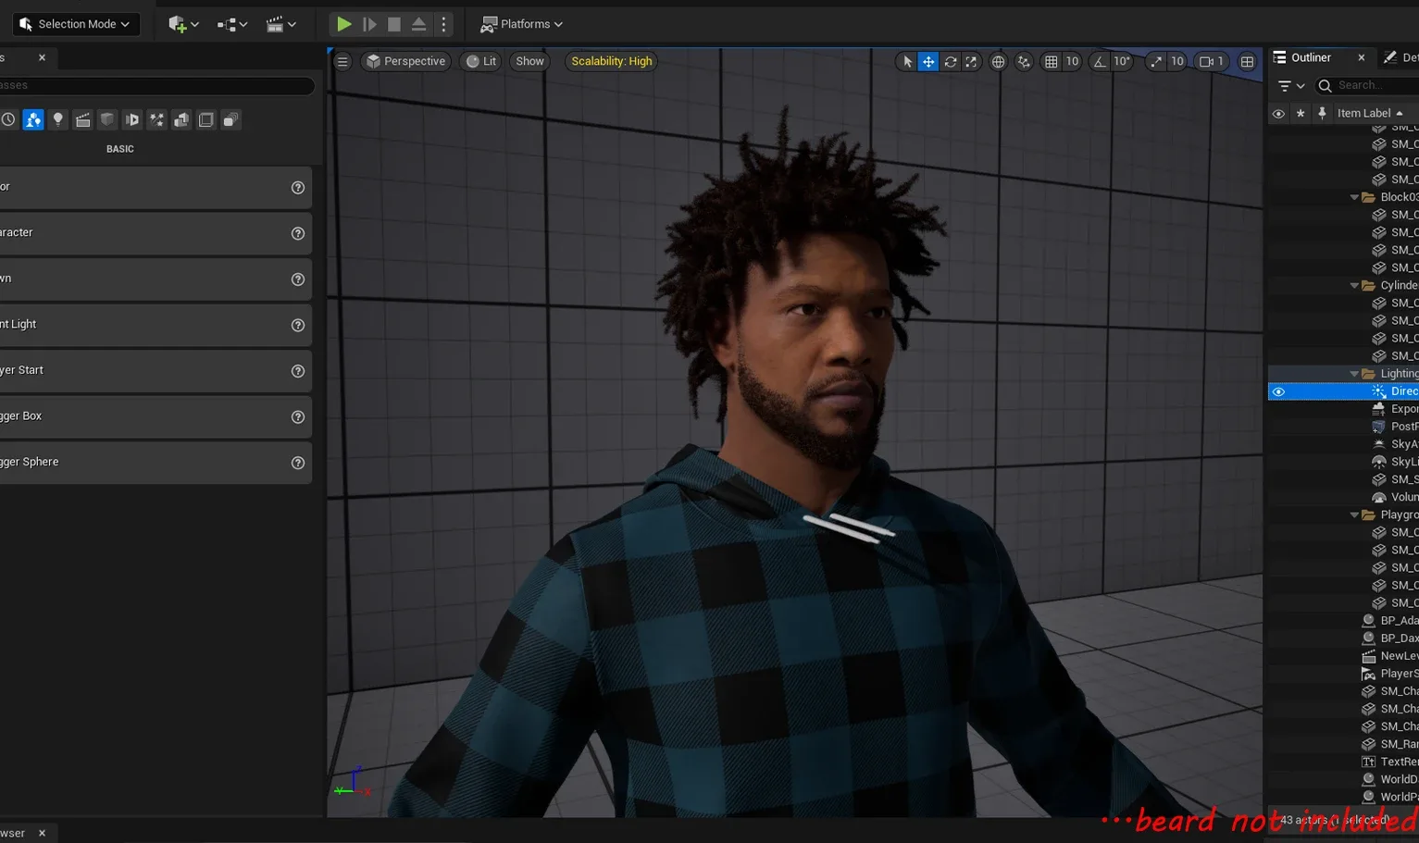Open the Perspective view dropdown
Image resolution: width=1419 pixels, height=843 pixels.
405,61
